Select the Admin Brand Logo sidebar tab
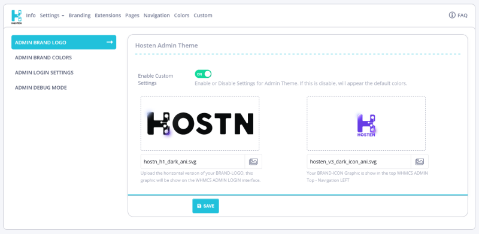The height and width of the screenshot is (234, 479). click(64, 42)
